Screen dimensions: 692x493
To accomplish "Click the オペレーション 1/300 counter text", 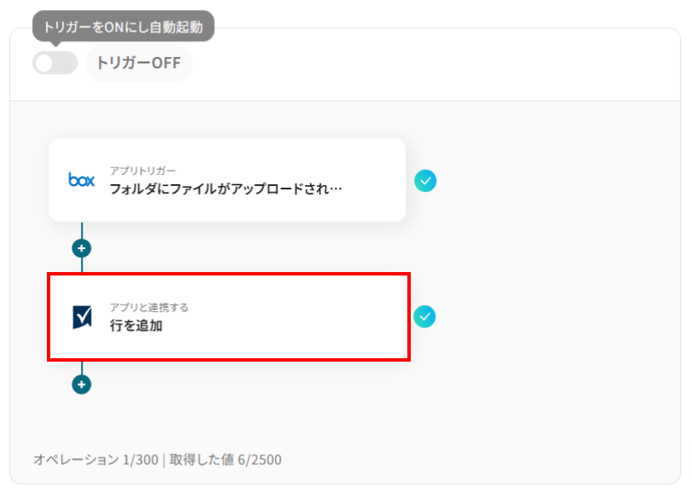I will coord(95,460).
